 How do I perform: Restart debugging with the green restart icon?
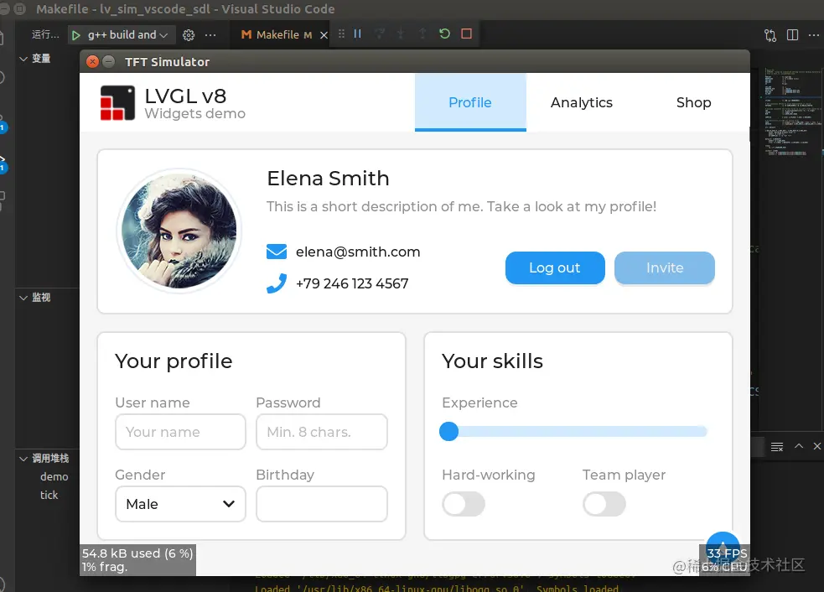click(444, 35)
